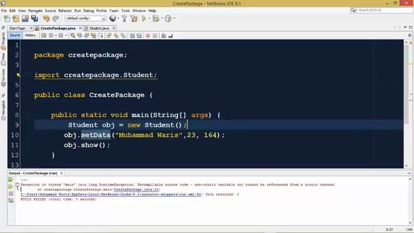Image resolution: width=414 pixels, height=233 pixels.
Task: Click the Last Edit icon in editor toolbar
Action: [44, 36]
